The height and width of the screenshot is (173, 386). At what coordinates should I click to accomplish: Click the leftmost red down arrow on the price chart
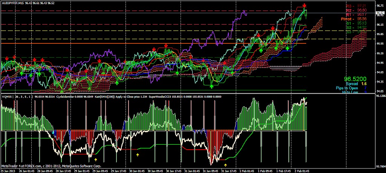6,58
